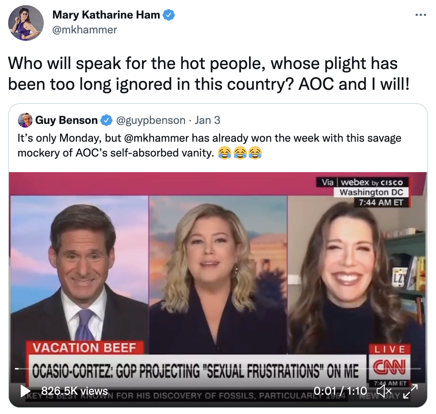Open the three-dot more options menu
This screenshot has height=414, width=436.
[420, 15]
